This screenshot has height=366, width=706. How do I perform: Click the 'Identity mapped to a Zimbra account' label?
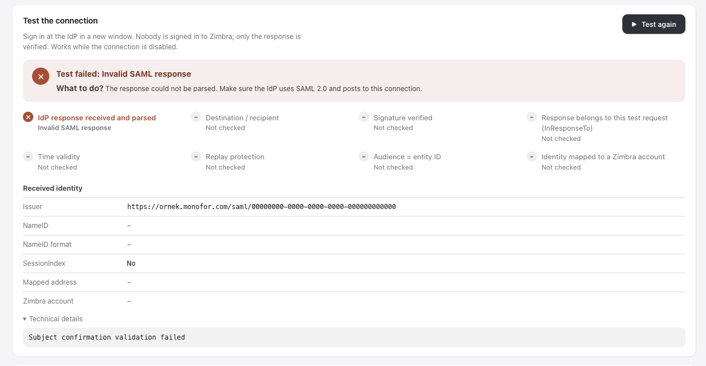tap(603, 156)
